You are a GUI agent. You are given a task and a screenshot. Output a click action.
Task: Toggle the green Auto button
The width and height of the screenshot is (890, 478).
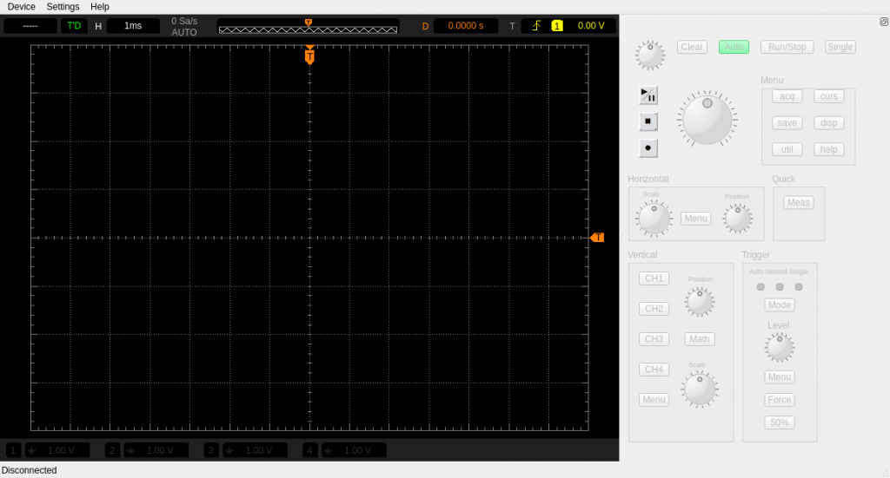click(734, 47)
